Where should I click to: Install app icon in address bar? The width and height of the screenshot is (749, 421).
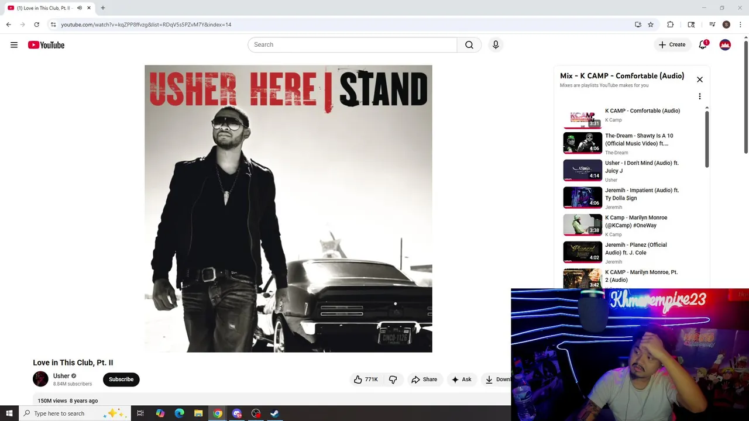(638, 25)
